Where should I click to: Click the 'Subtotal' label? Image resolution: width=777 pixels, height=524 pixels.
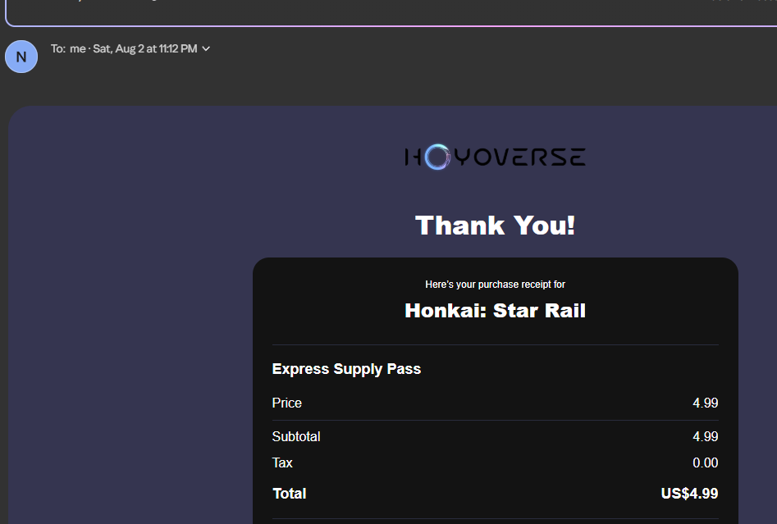pyautogui.click(x=296, y=436)
